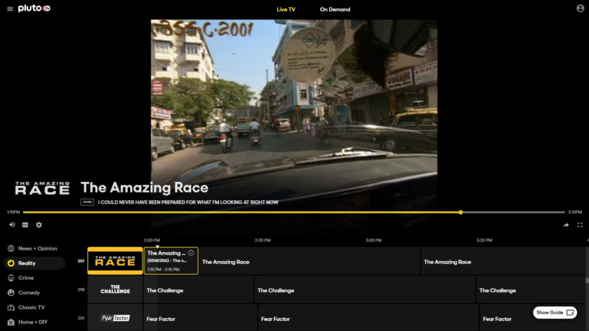Screen dimensions: 589x331
Task: Select first Fear Factor program block
Action: [200, 318]
